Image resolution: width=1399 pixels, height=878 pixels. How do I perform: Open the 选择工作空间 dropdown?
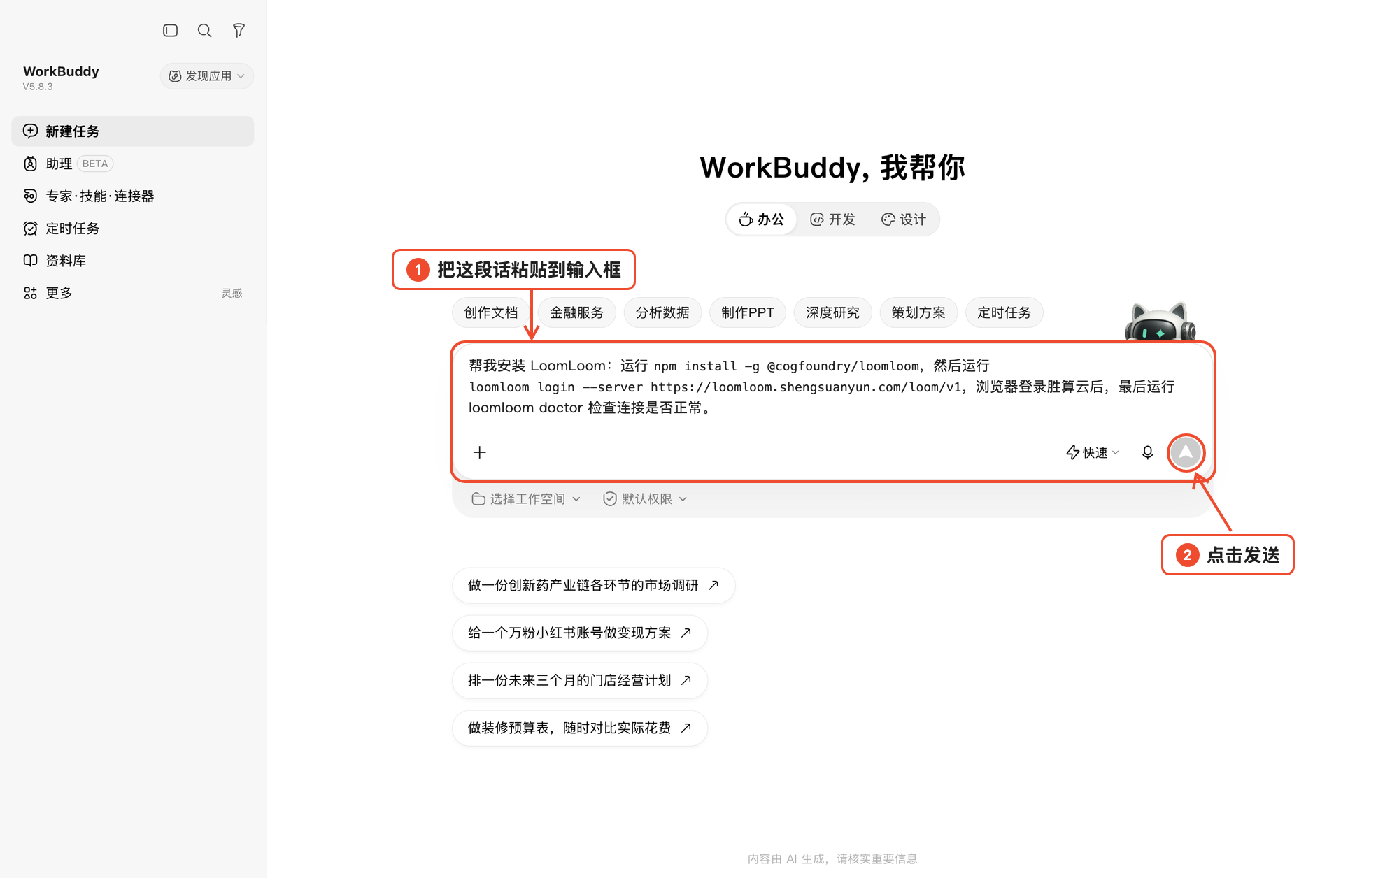(x=526, y=499)
